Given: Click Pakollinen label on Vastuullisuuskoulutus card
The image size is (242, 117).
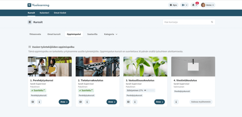Looking at the screenshot, I should [x=131, y=87].
